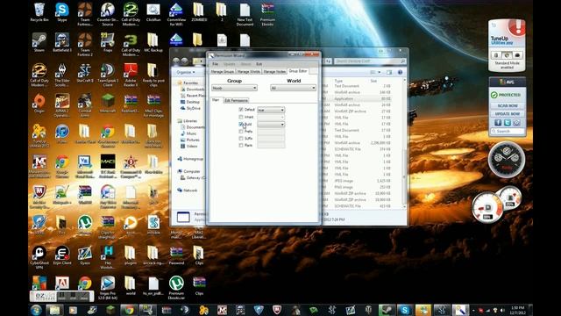Image resolution: width=561 pixels, height=316 pixels.
Task: Open the TeamSpeak 3 Client shortcut
Action: (x=107, y=75)
